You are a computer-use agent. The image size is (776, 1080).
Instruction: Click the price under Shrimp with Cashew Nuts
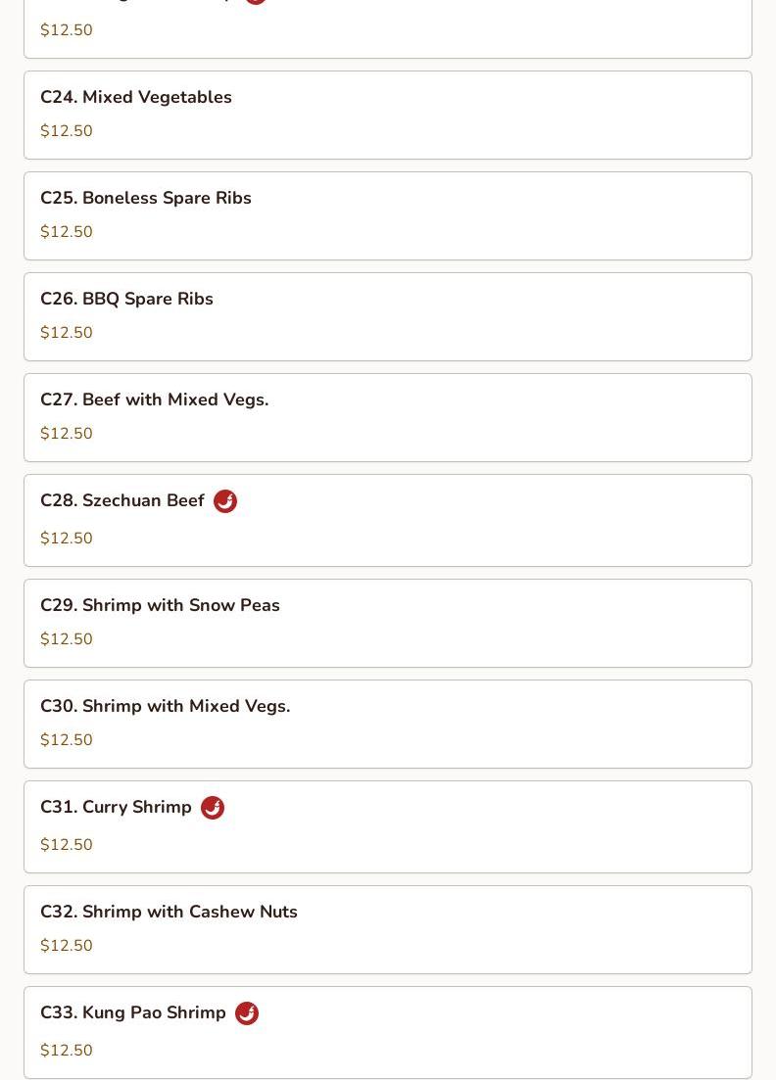point(67,946)
